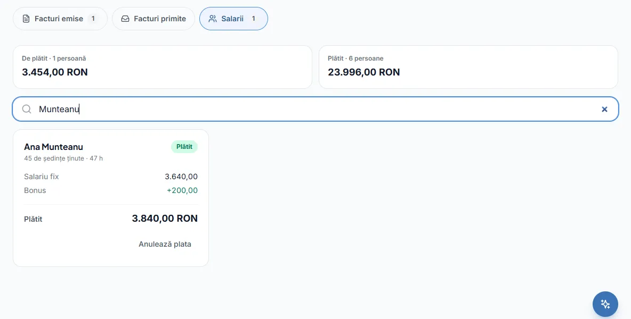Click the 3.840,00 RON paid total
This screenshot has width=631, height=319.
click(165, 219)
